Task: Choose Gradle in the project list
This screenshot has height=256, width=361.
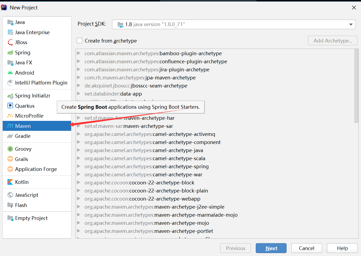Action: pyautogui.click(x=37, y=136)
